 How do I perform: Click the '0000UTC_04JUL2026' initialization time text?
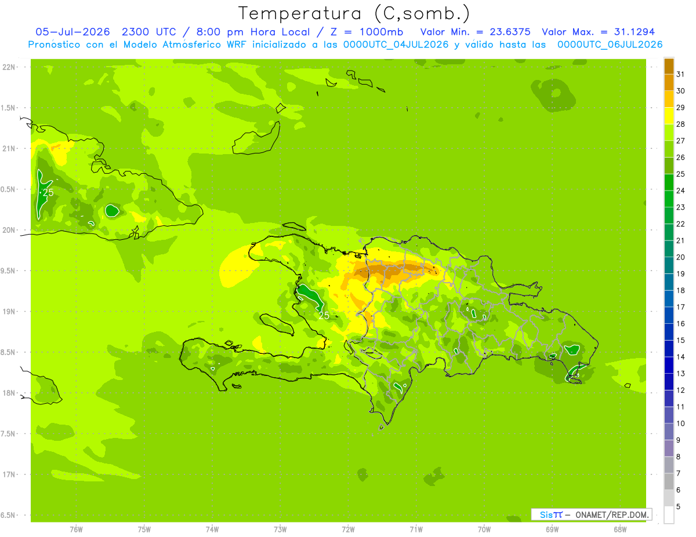[396, 45]
